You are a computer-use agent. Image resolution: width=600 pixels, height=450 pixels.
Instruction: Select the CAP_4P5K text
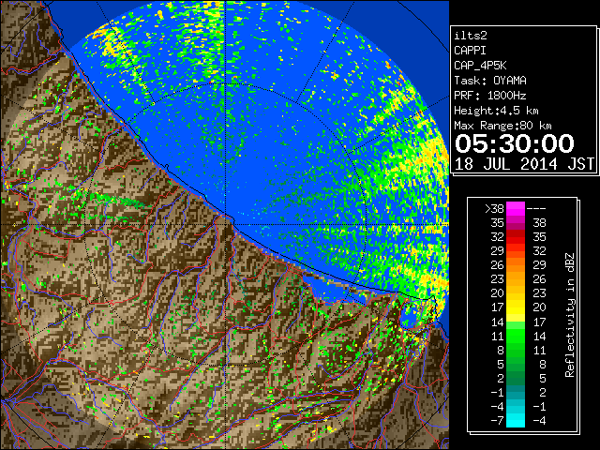coord(480,66)
